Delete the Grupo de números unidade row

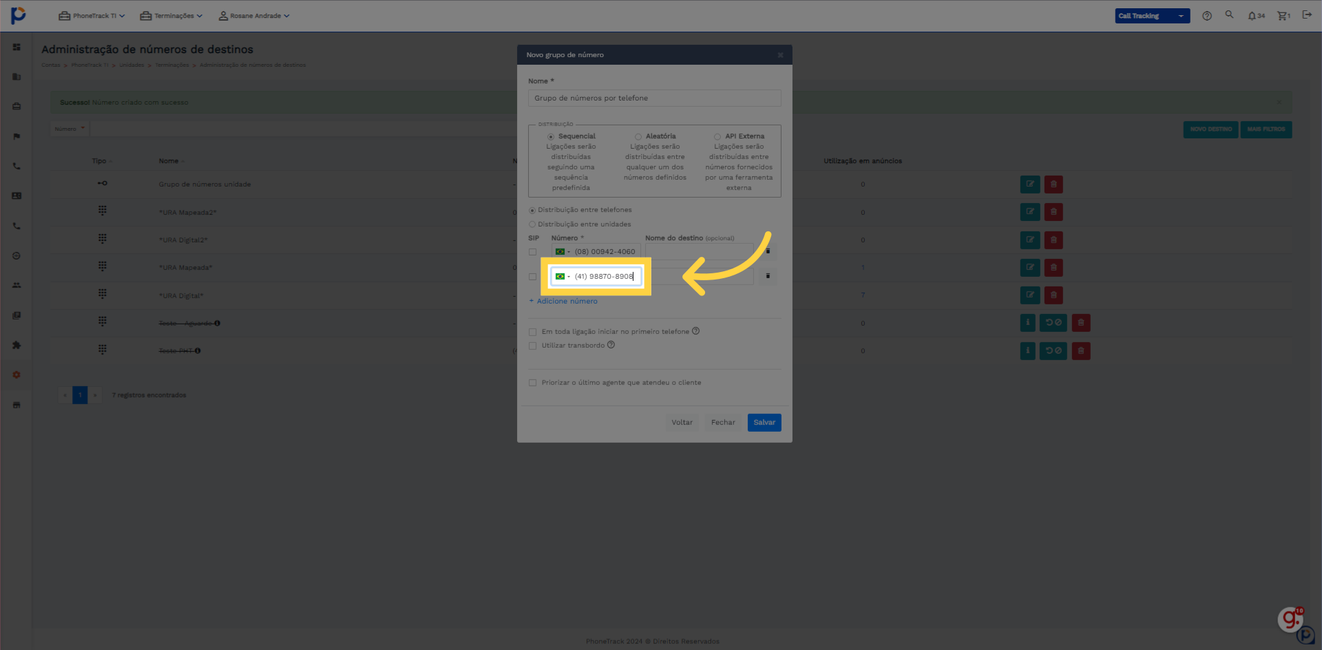[1053, 185]
